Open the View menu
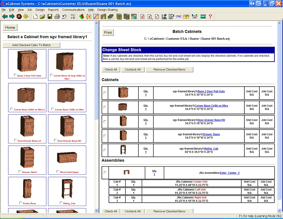This screenshot has height=219, width=283. [21, 10]
